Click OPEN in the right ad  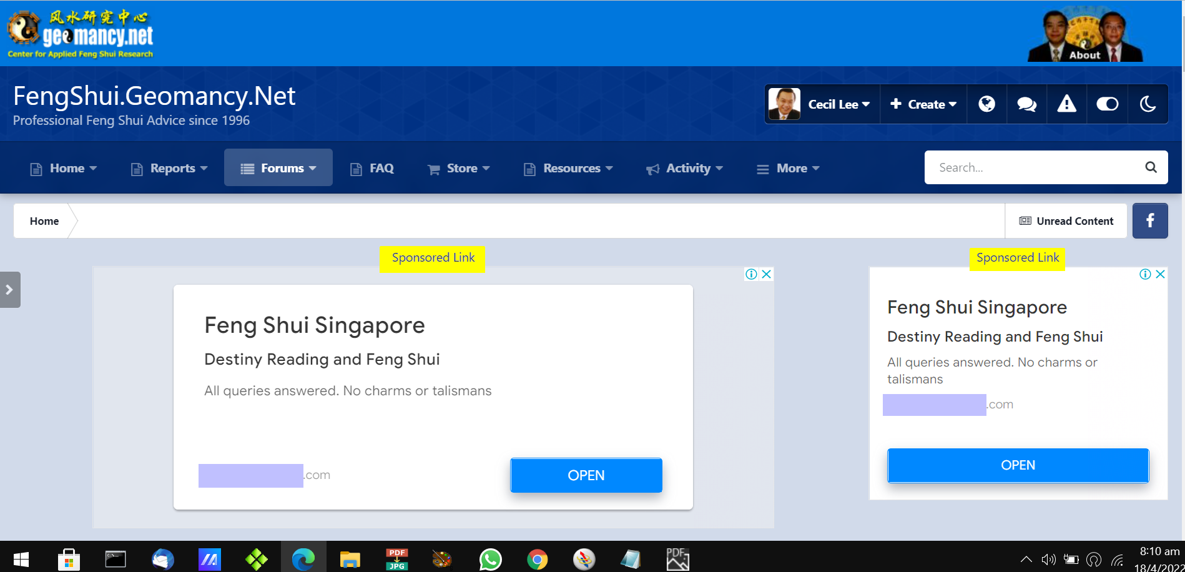pos(1018,465)
